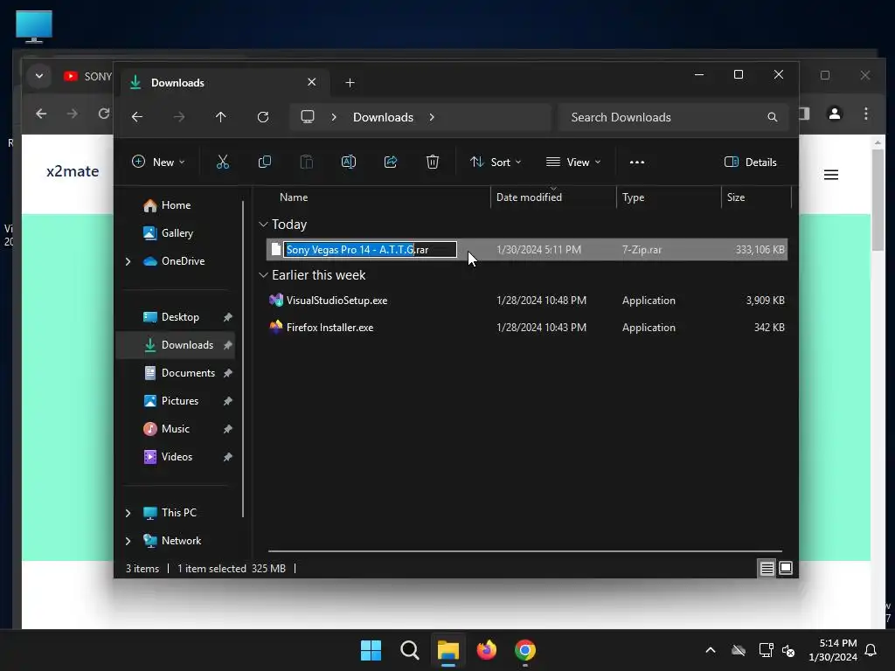Click the x2mate logo link
Viewport: 895px width, 671px height.
pos(73,171)
